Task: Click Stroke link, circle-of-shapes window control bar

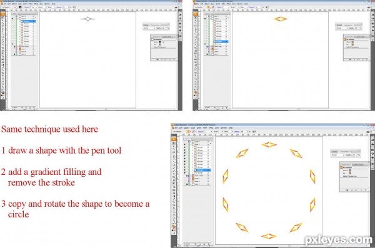Action: pos(201,132)
